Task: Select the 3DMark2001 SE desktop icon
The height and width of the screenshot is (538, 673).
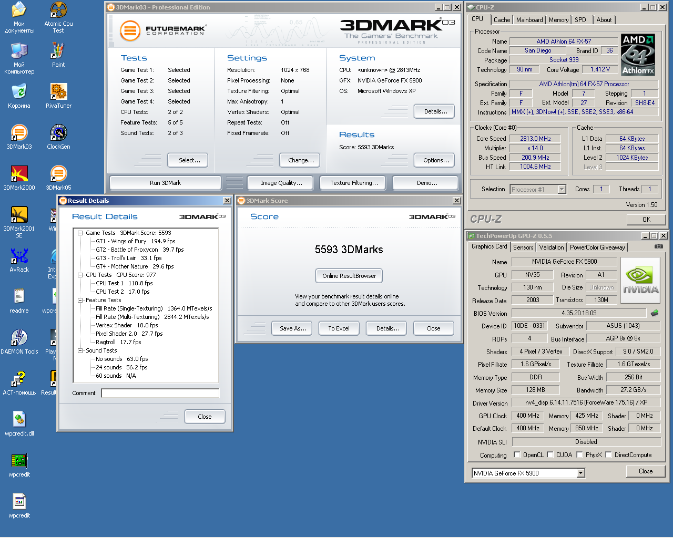Action: pyautogui.click(x=19, y=222)
